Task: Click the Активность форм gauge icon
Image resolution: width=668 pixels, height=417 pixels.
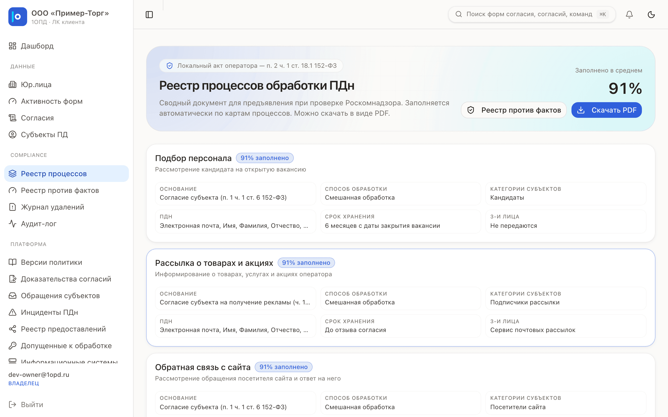Action: [x=13, y=101]
